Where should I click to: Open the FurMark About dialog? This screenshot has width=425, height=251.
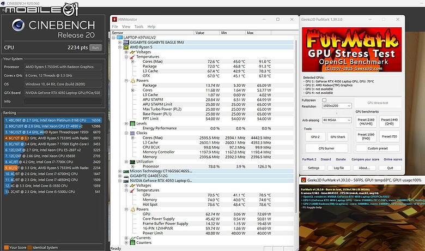[x=365, y=168]
